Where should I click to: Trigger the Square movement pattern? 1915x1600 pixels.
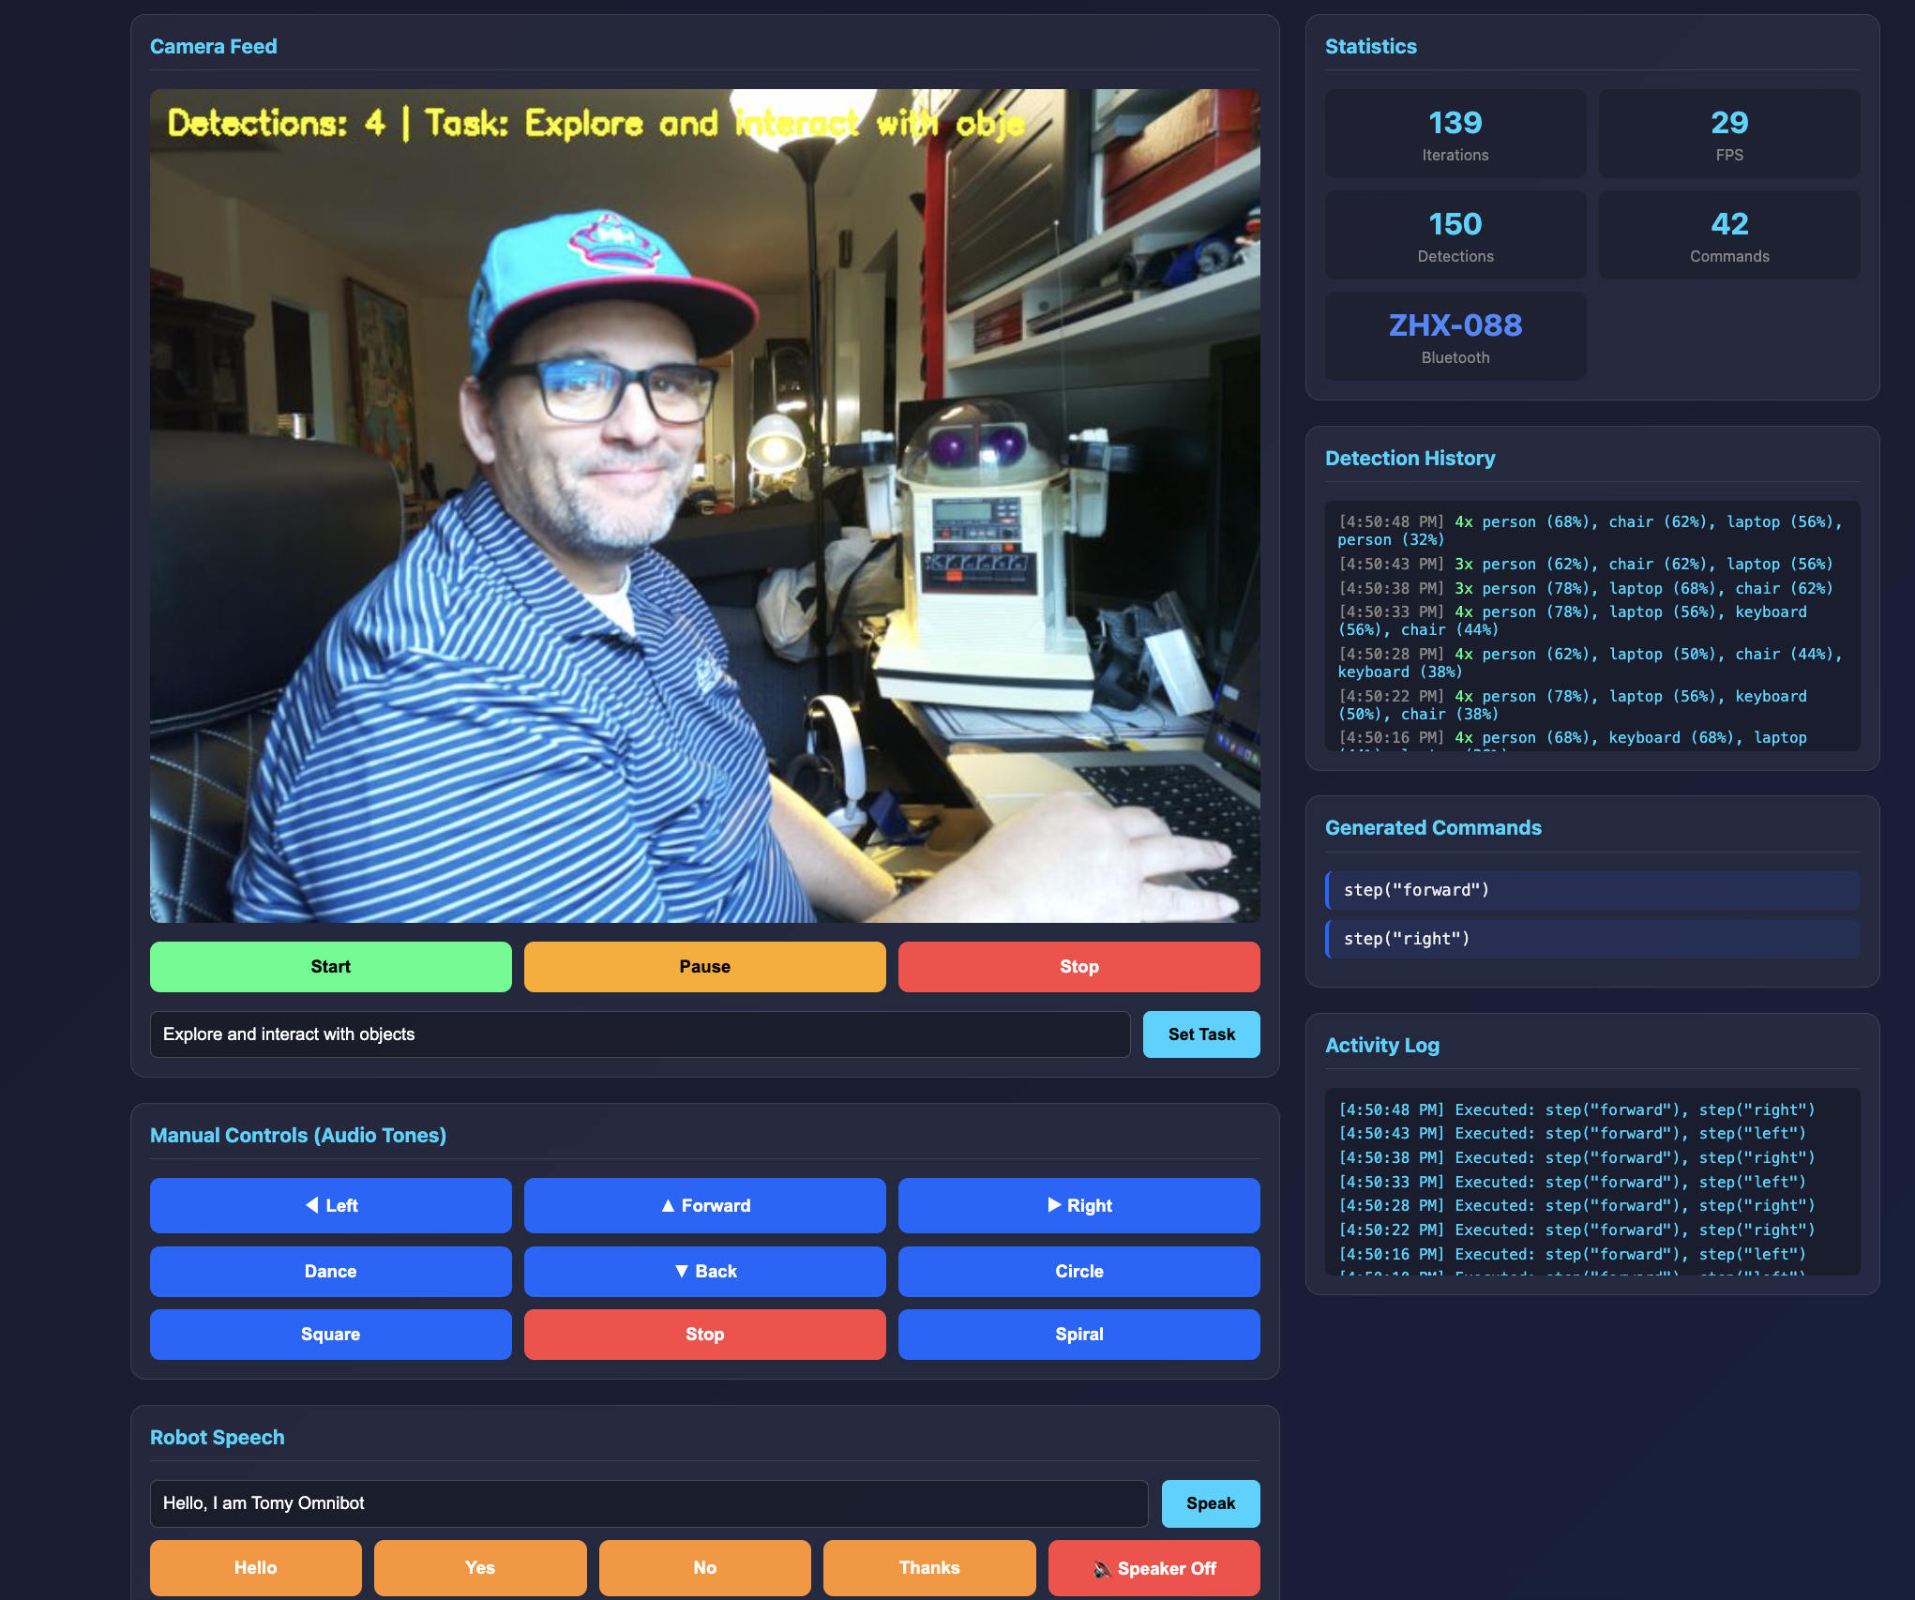point(330,1334)
